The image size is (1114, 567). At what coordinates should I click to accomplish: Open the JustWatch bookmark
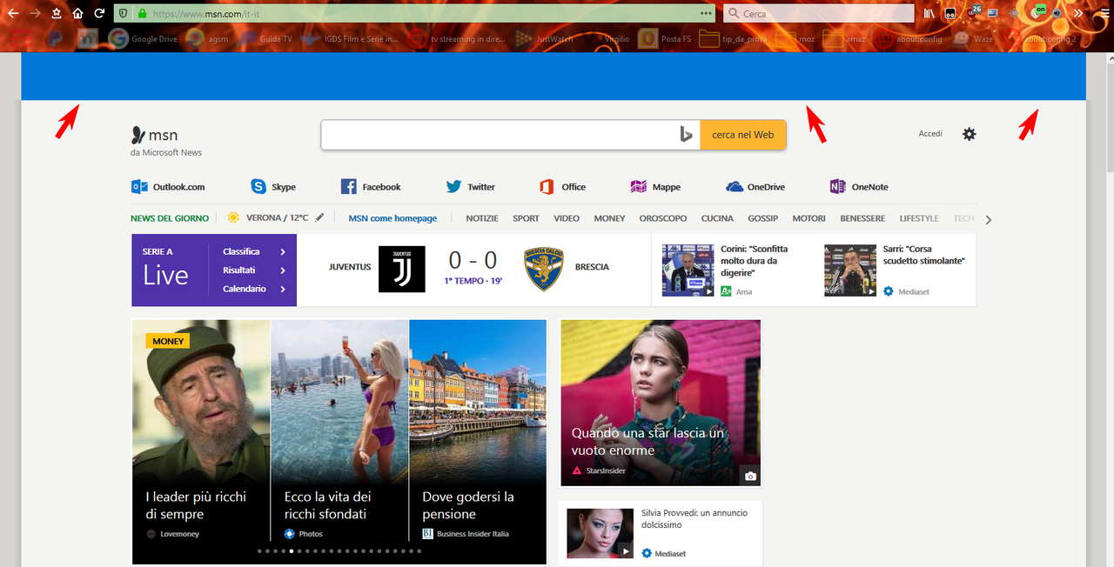tap(544, 38)
